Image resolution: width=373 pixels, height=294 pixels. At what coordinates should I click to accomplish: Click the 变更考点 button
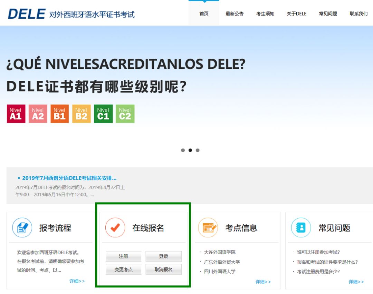[x=123, y=269]
